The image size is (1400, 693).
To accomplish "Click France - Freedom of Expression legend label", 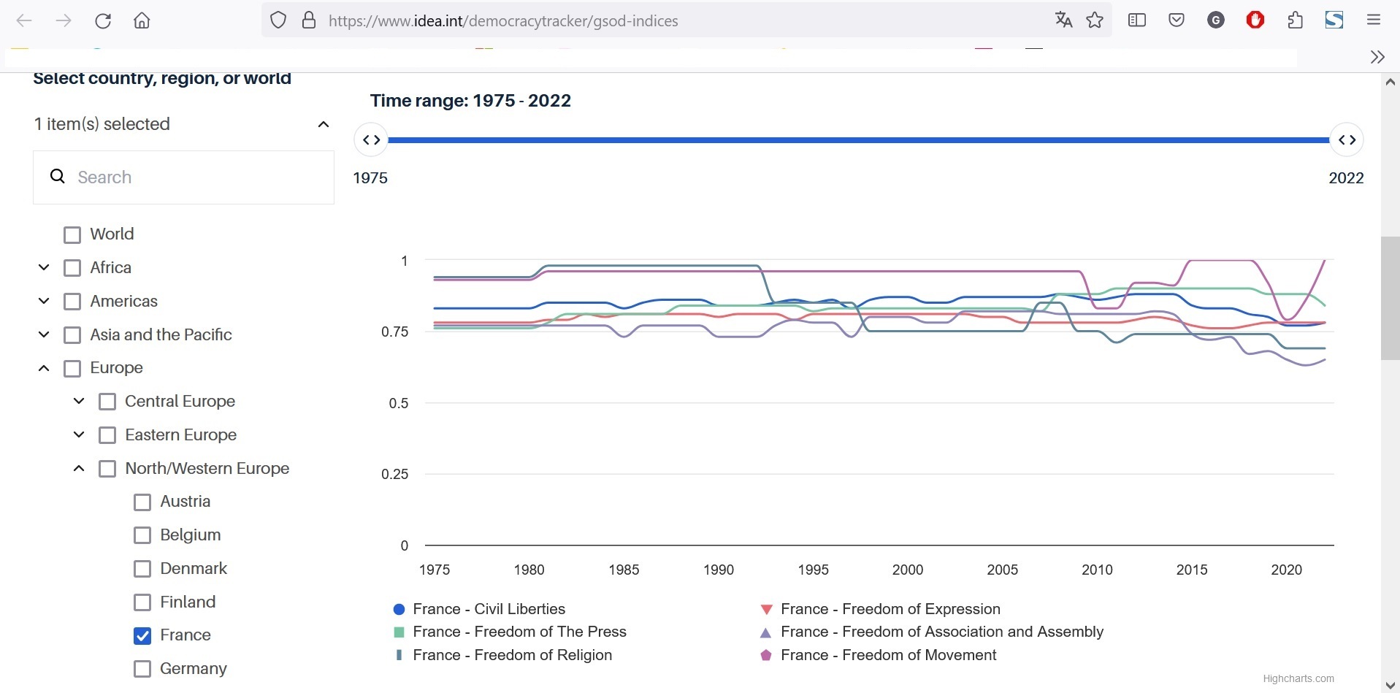I will coord(890,609).
